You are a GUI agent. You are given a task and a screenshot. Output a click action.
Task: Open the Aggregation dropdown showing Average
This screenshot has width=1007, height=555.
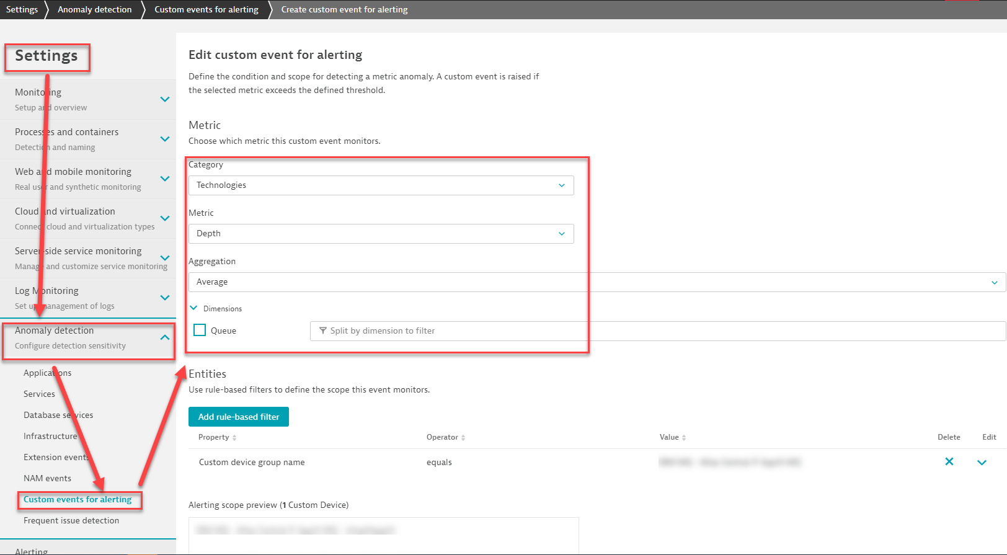595,282
